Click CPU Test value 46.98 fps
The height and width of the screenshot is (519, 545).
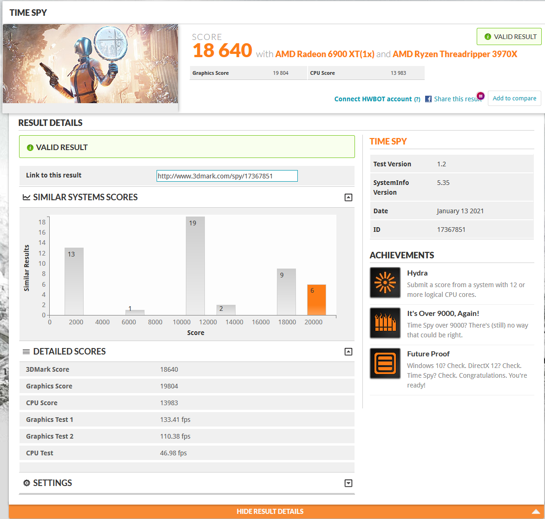pyautogui.click(x=173, y=453)
